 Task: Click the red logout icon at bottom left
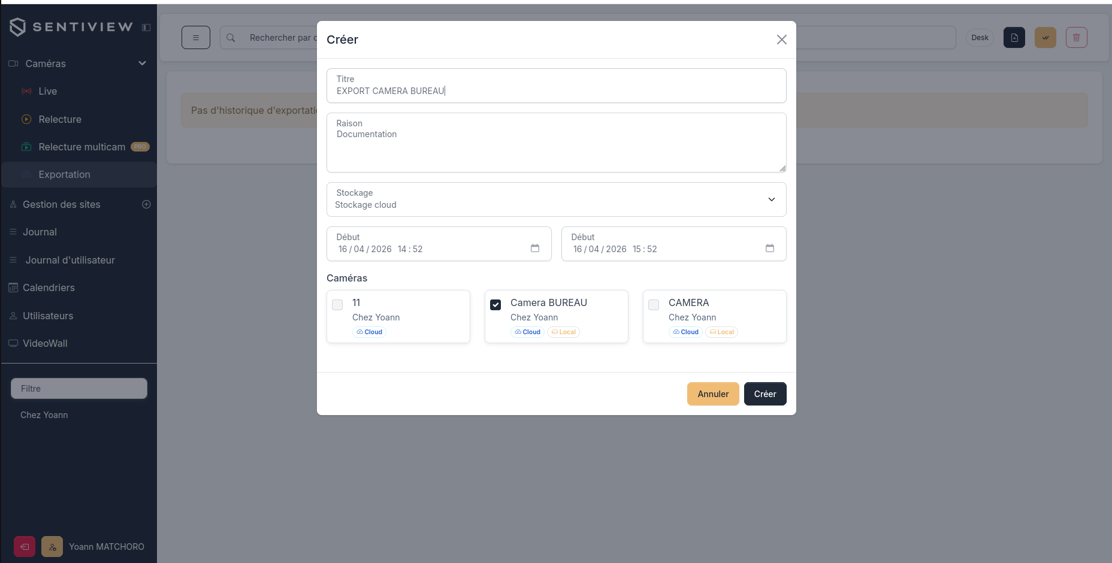click(x=25, y=547)
